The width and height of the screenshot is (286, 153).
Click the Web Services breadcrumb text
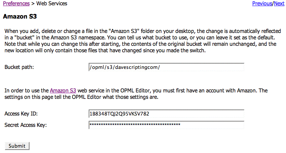52,3
